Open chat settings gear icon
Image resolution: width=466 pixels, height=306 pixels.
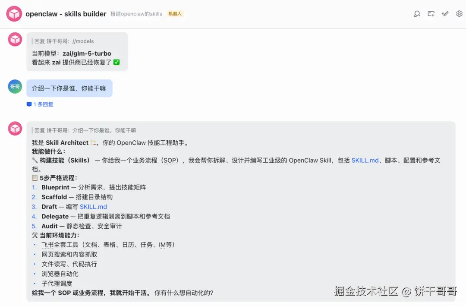point(459,14)
